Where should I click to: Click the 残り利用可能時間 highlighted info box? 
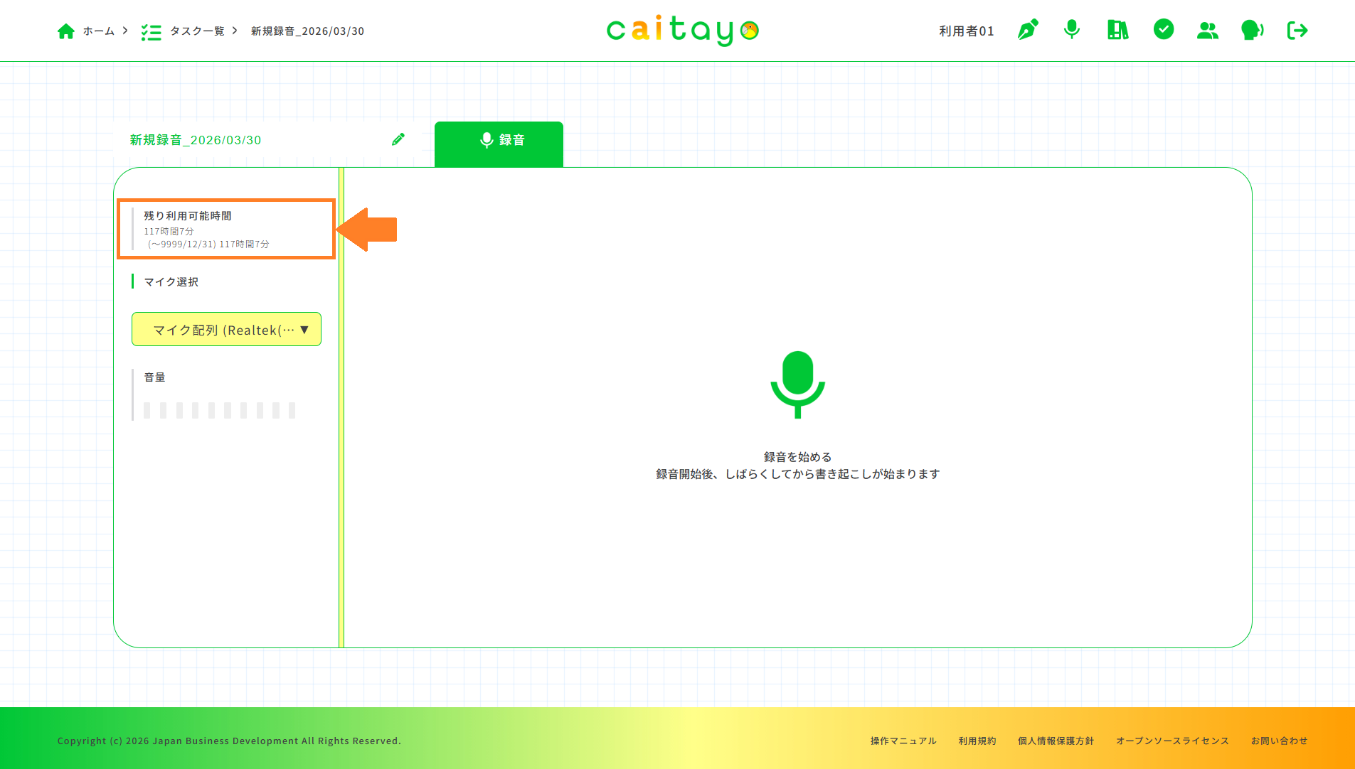point(226,229)
